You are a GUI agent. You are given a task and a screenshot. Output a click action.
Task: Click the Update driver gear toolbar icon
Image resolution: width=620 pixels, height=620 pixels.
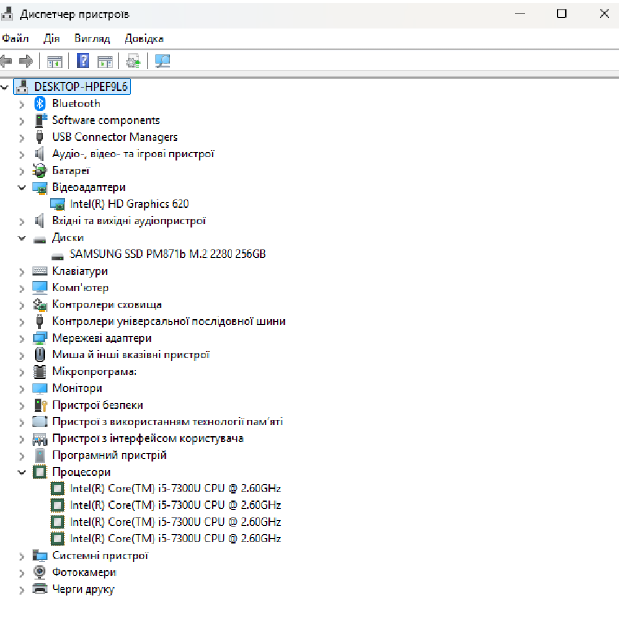coord(133,61)
